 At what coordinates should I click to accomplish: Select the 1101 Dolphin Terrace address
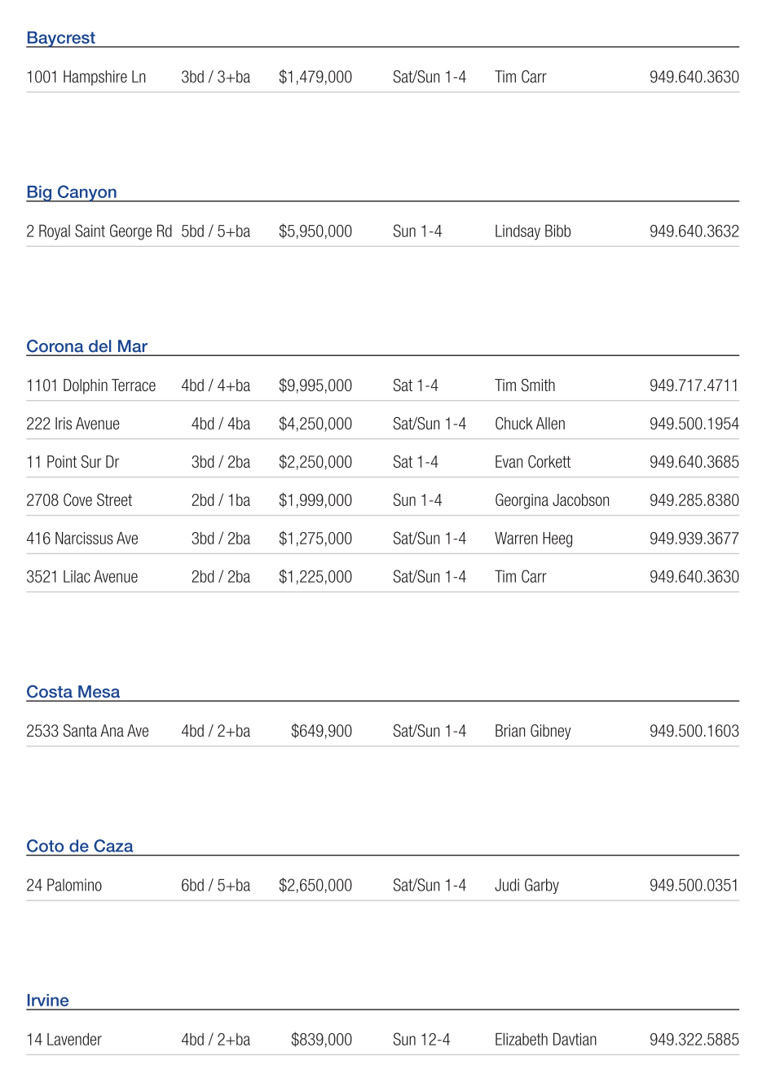pos(90,385)
